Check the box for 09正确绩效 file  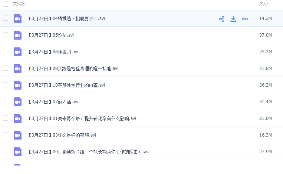(x=6, y=151)
